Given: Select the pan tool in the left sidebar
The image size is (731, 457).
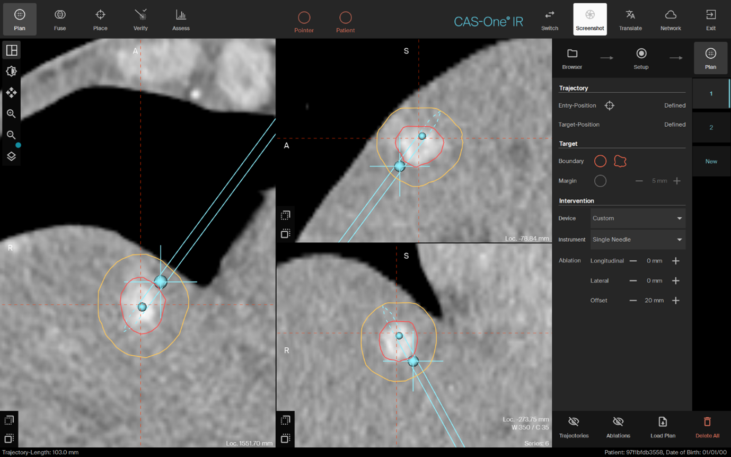Looking at the screenshot, I should coord(11,92).
